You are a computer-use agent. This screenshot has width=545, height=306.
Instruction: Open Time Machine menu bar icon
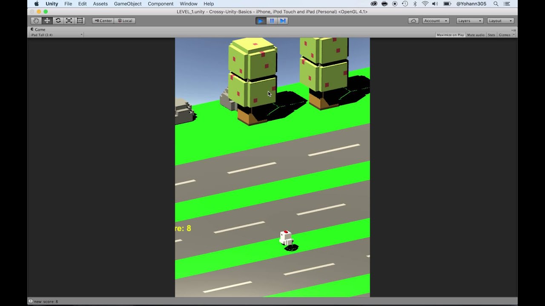[x=404, y=4]
